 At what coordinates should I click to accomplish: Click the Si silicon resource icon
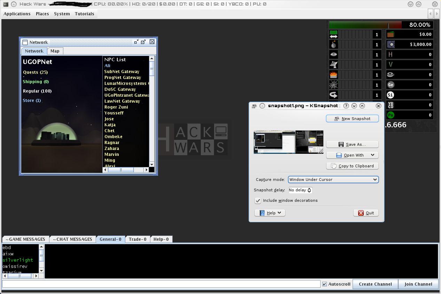click(x=391, y=95)
